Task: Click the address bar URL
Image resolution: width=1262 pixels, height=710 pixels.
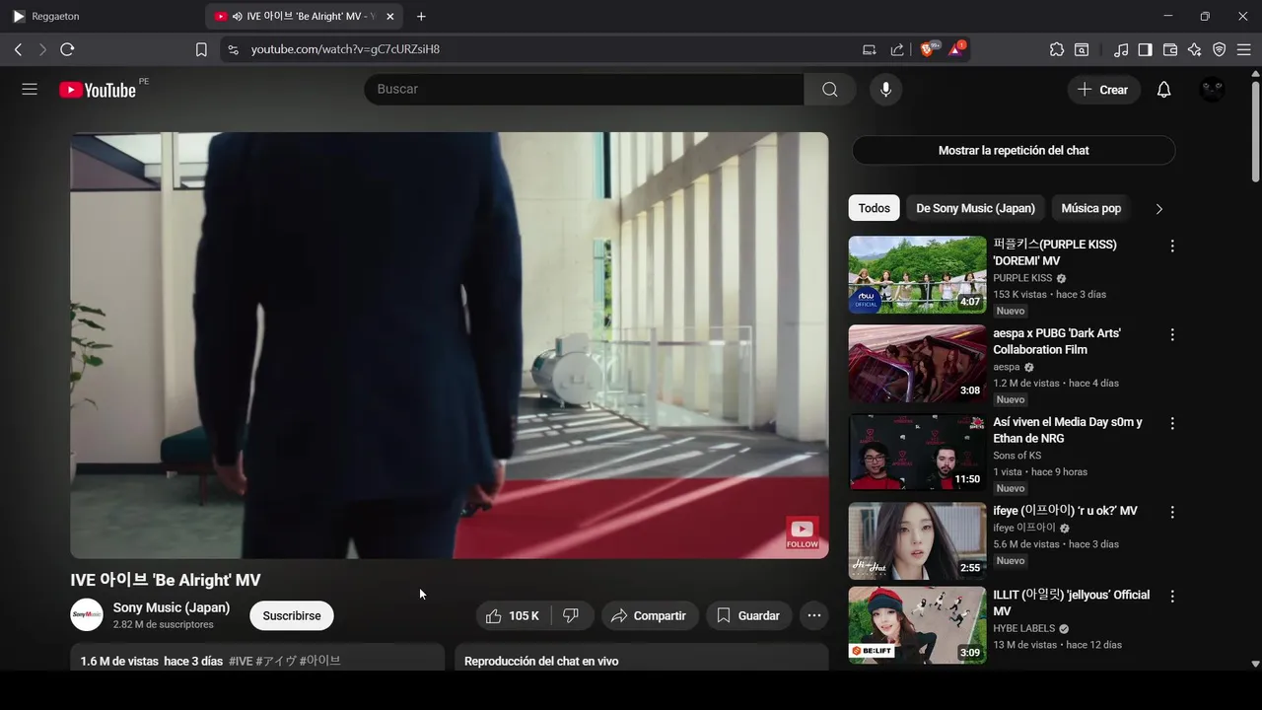Action: click(x=345, y=49)
